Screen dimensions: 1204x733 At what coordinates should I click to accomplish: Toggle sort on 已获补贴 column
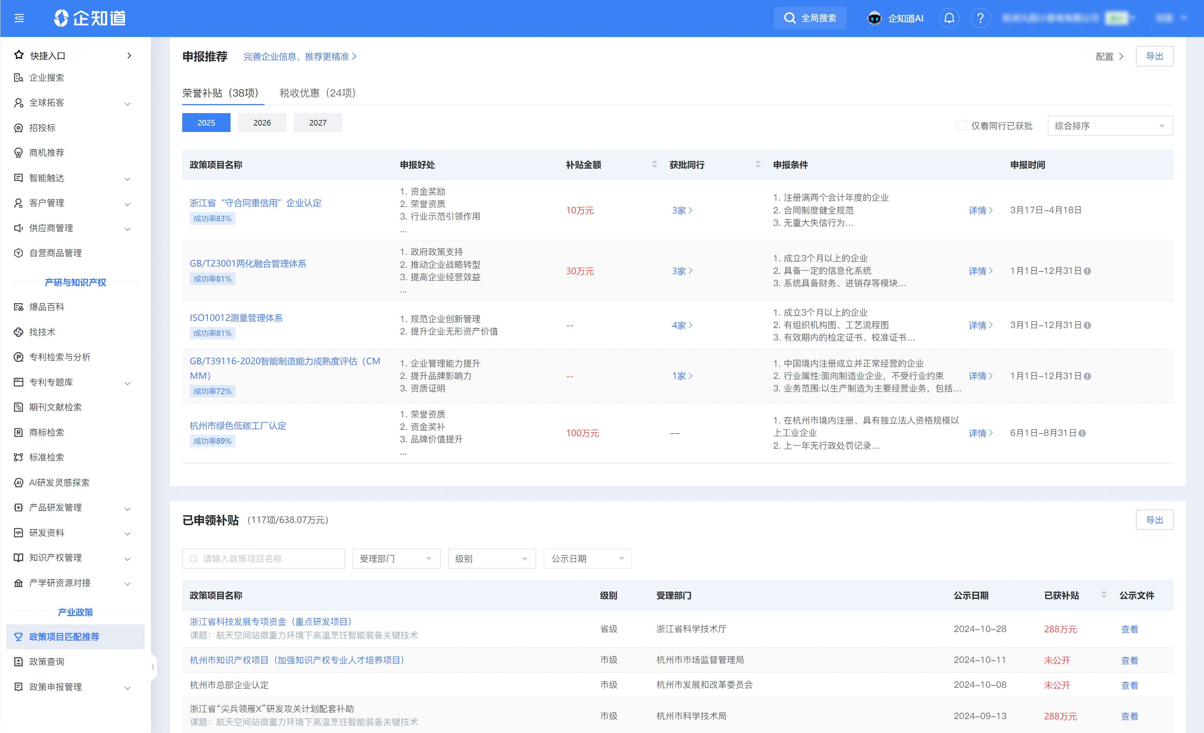[1103, 595]
